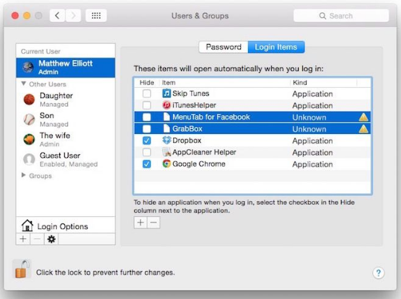
Task: Click the MenuTab for Facebook item name
Action: pos(211,117)
